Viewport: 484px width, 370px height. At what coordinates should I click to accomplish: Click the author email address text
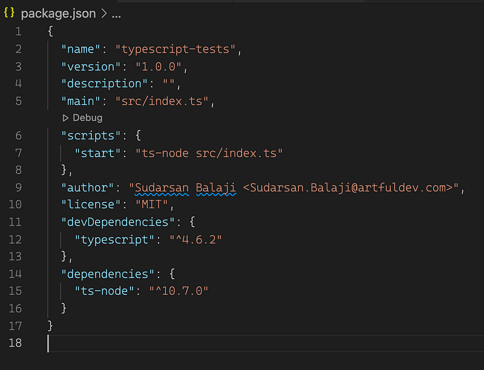point(348,188)
